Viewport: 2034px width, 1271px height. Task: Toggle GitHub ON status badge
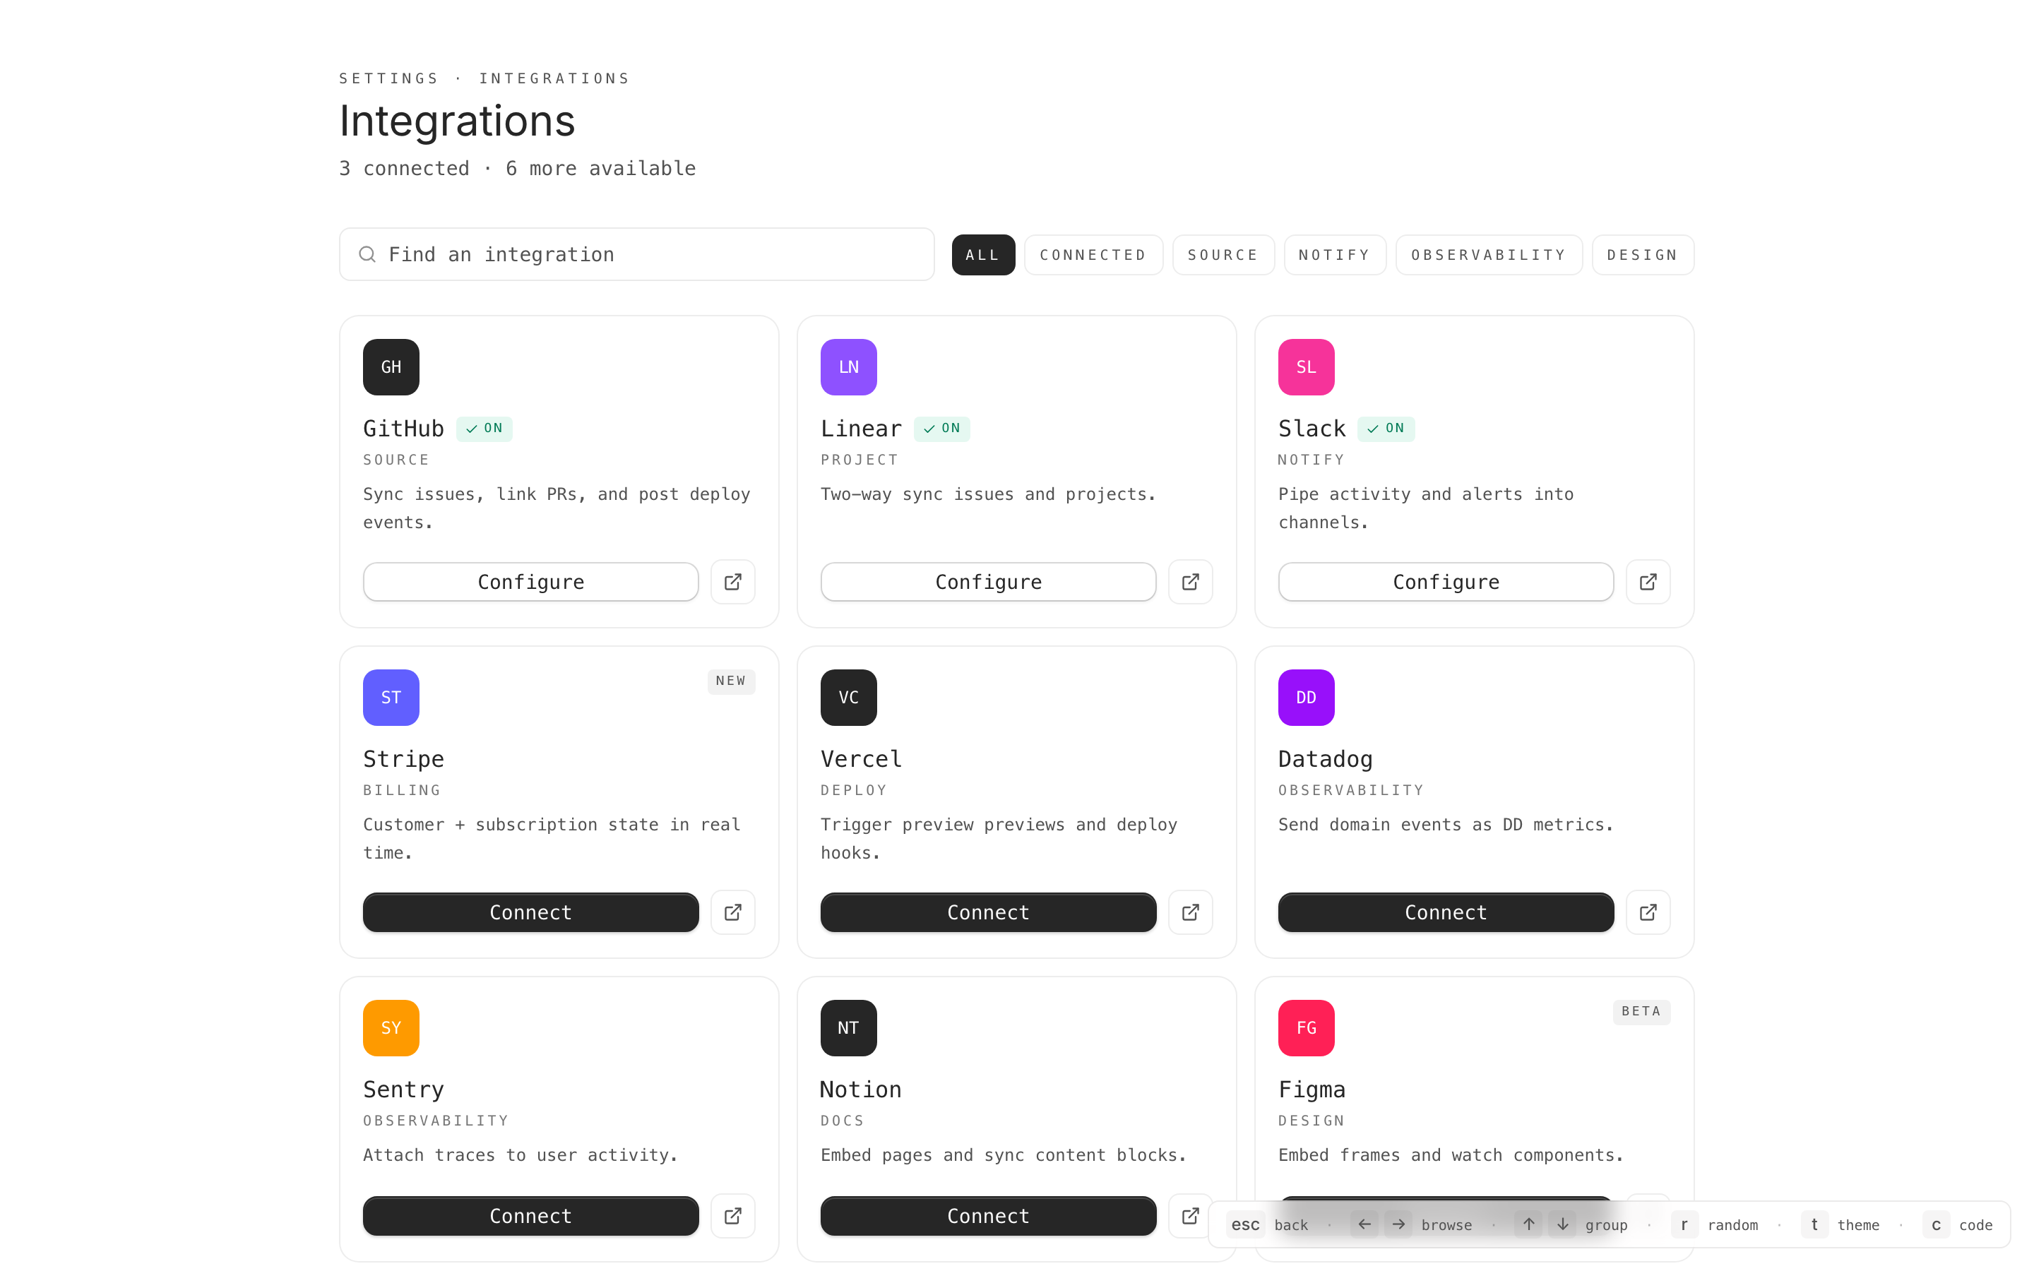[484, 429]
